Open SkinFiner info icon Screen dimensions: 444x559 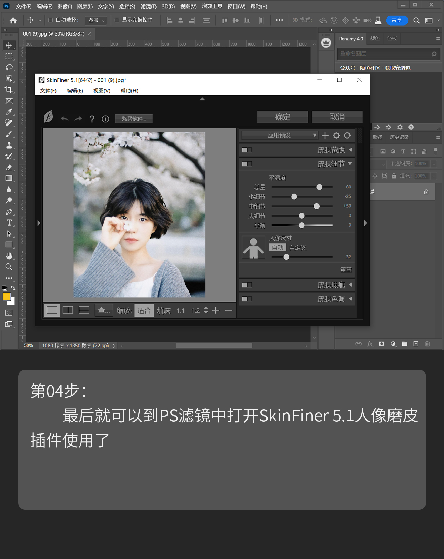coord(105,119)
